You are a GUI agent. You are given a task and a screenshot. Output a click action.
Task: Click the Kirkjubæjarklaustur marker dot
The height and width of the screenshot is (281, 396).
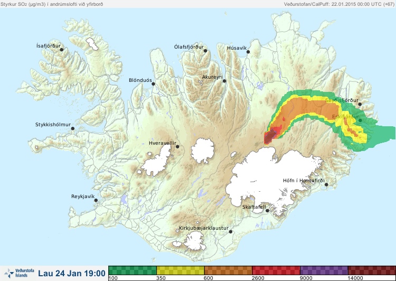[230, 232]
